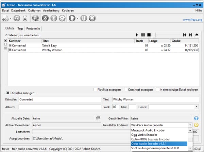This screenshot has height=152, width=204.
Task: Enable Cuesheet erzeugen checkbox
Action: [126, 90]
